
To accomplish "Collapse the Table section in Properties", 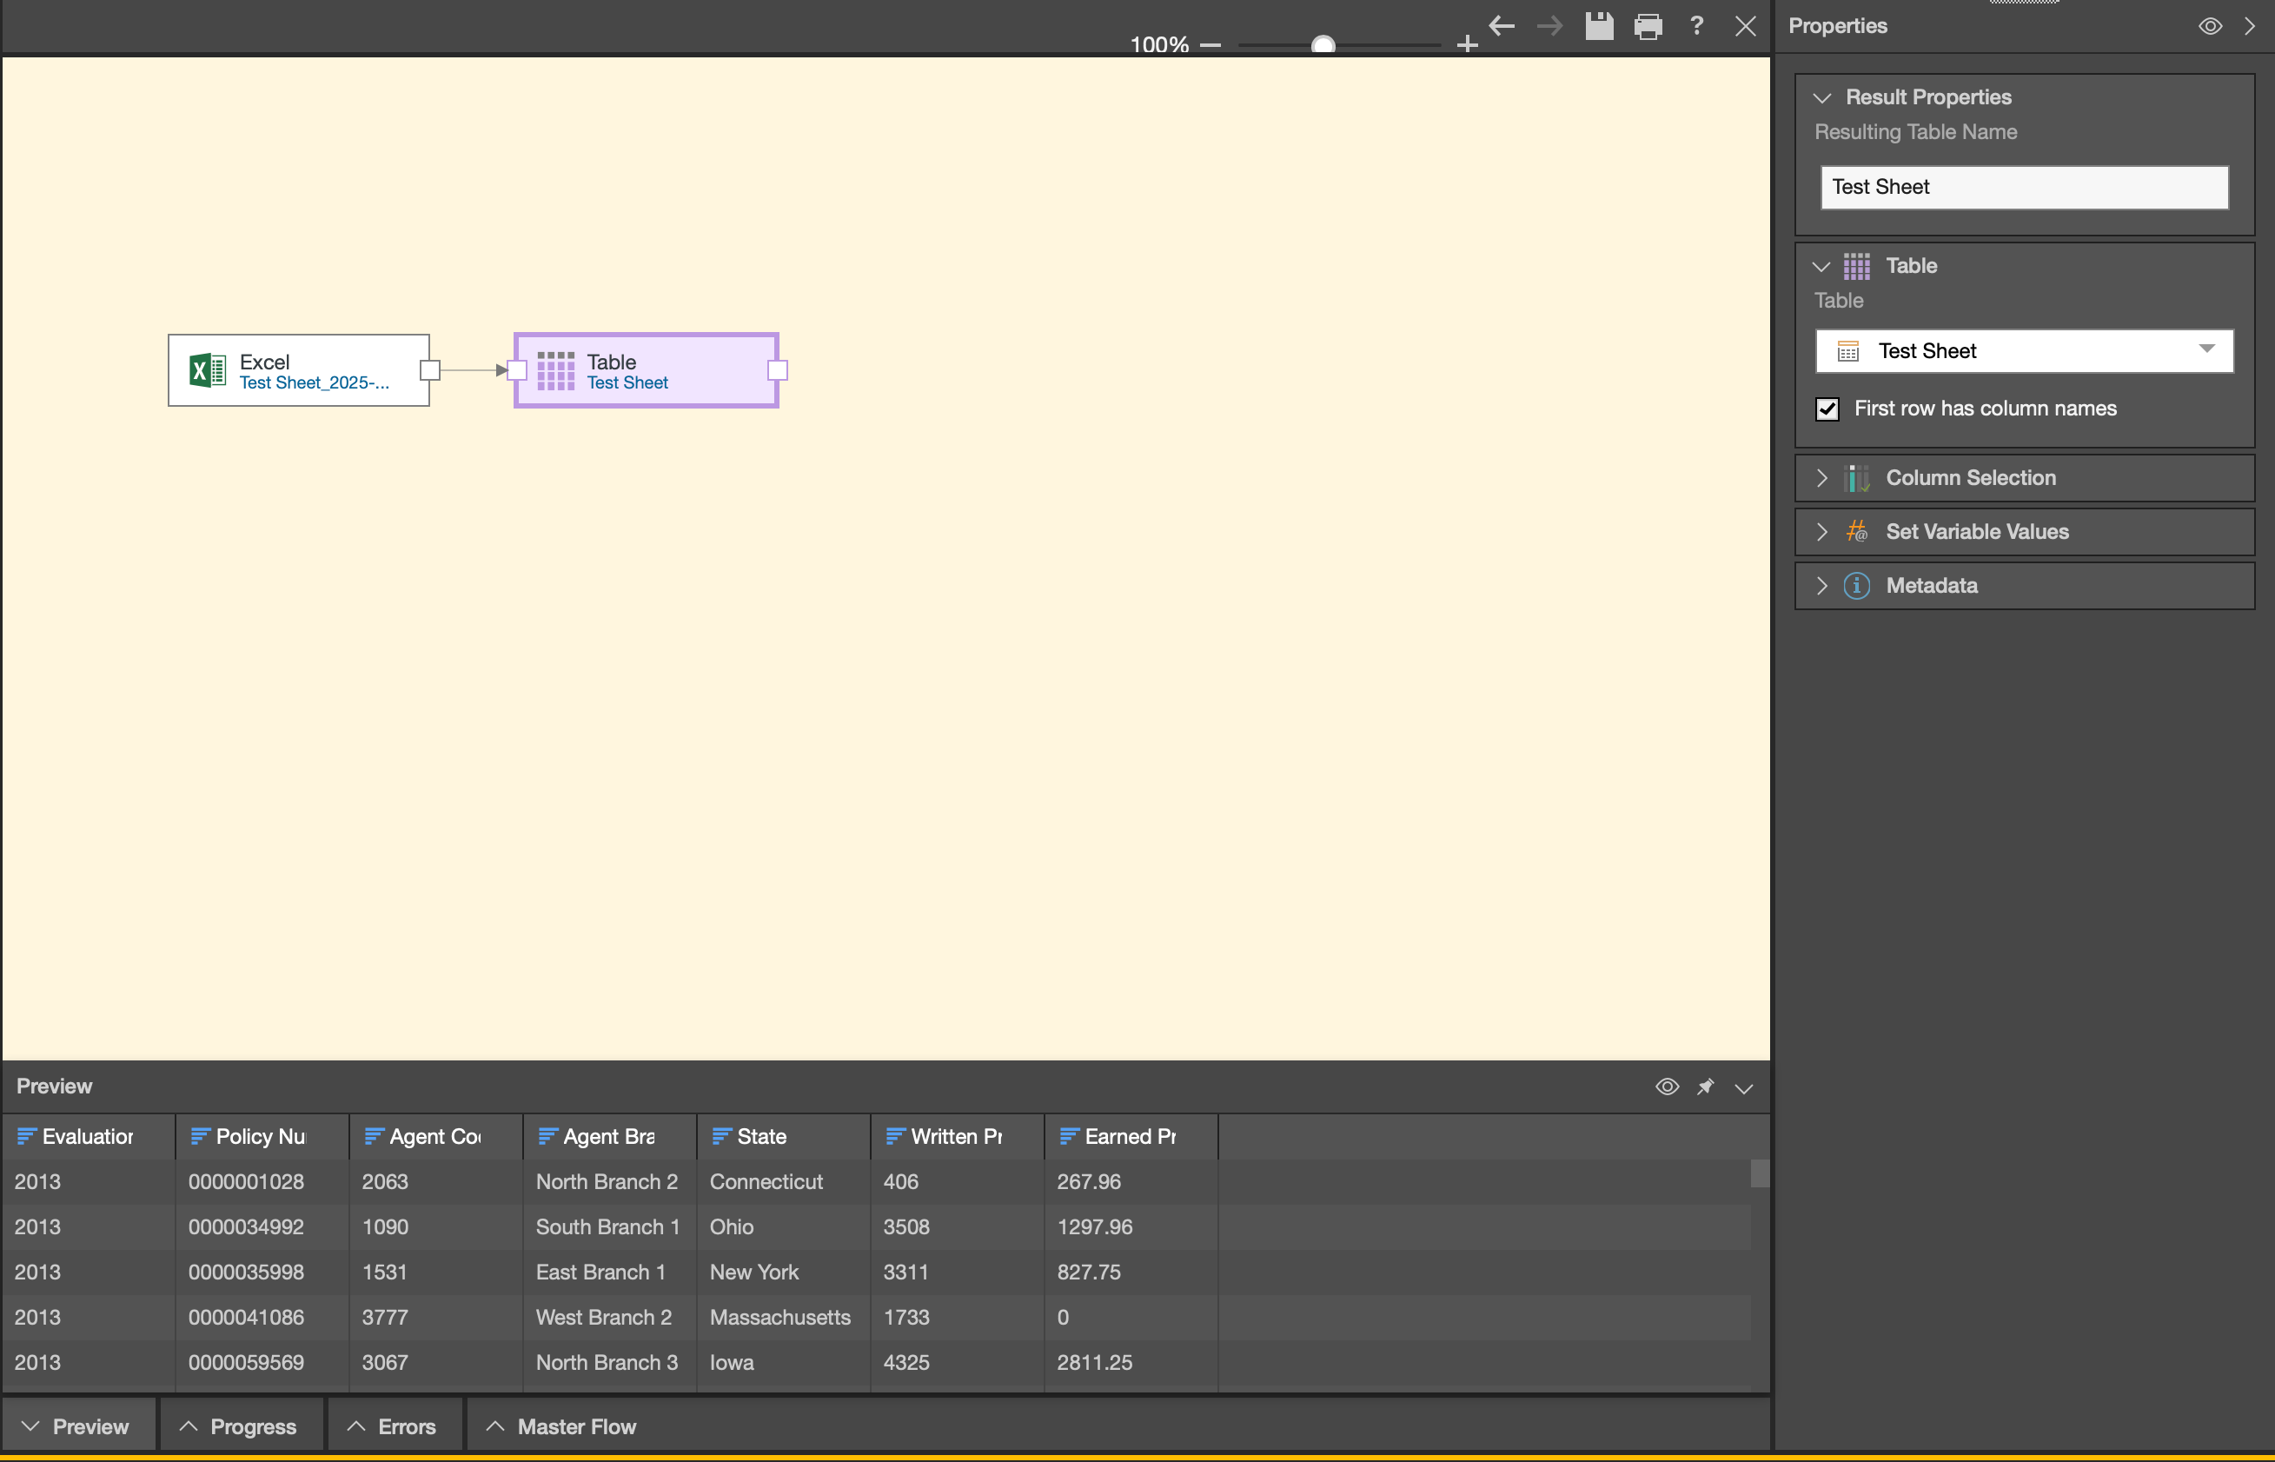I will (x=1822, y=267).
